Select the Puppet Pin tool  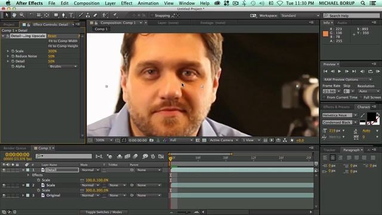click(115, 15)
